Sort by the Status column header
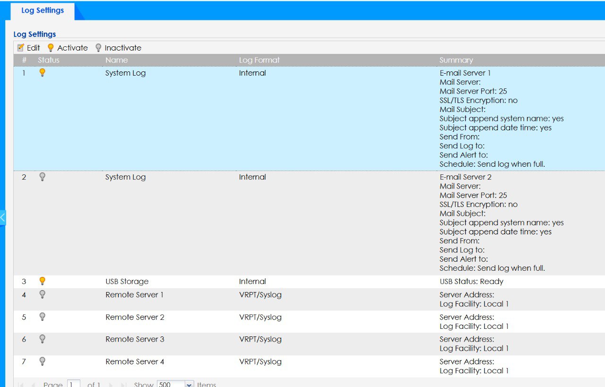The image size is (605, 387). (x=49, y=60)
